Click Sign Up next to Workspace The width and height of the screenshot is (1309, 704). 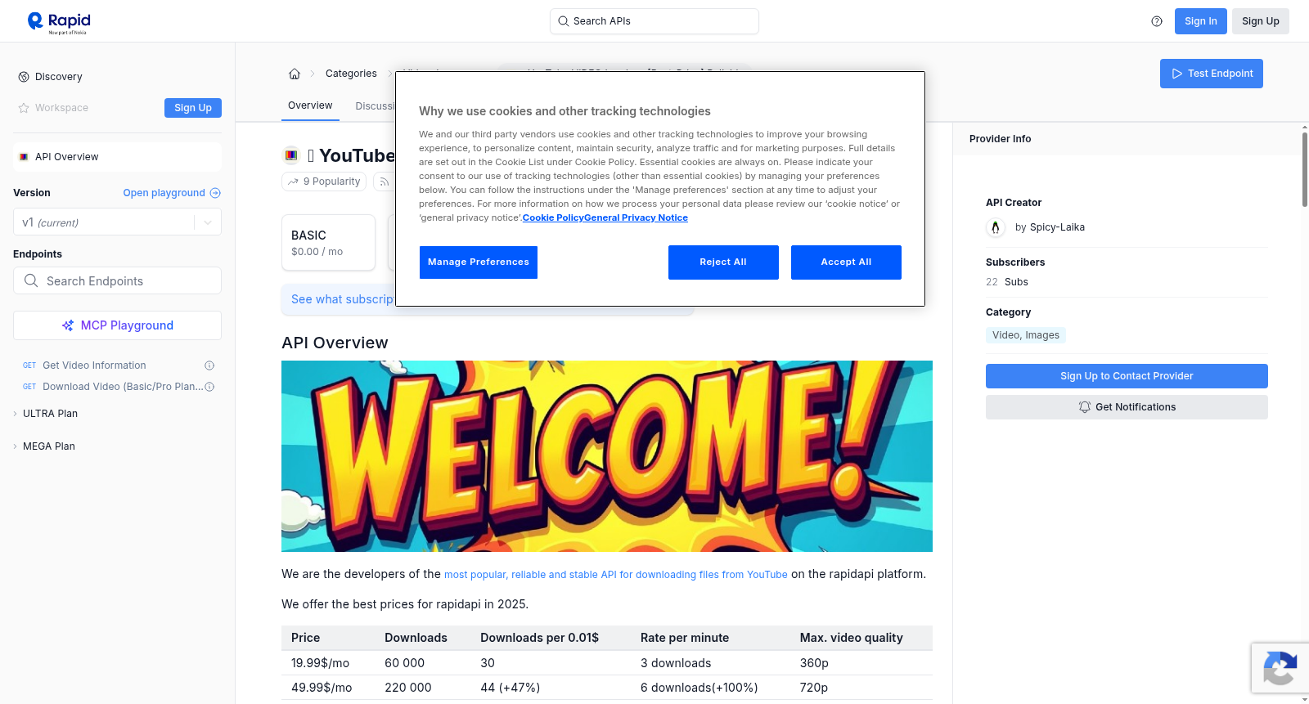pos(193,108)
